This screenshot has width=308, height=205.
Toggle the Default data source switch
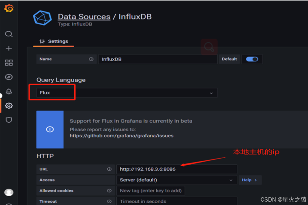click(252, 59)
